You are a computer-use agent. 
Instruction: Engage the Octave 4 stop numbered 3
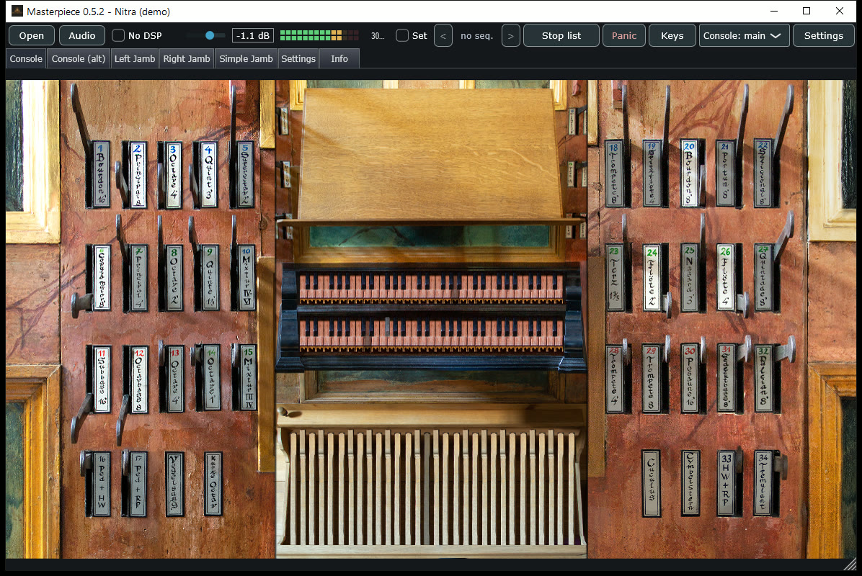pyautogui.click(x=174, y=175)
